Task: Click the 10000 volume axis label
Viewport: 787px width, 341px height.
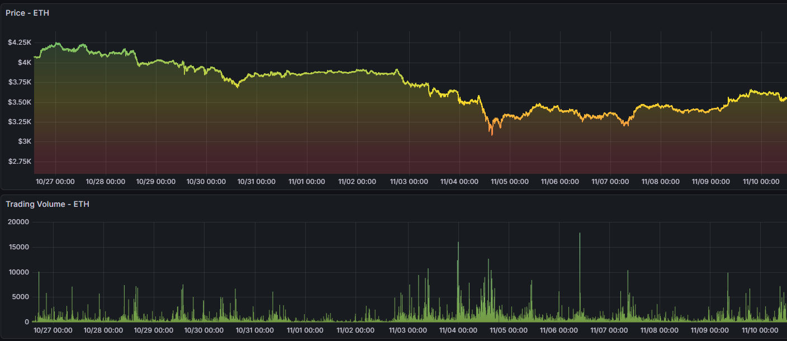Action: [x=18, y=272]
